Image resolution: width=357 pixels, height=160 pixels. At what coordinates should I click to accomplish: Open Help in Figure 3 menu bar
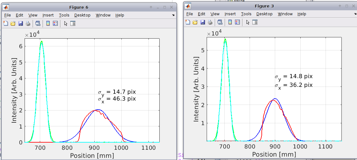[302, 14]
